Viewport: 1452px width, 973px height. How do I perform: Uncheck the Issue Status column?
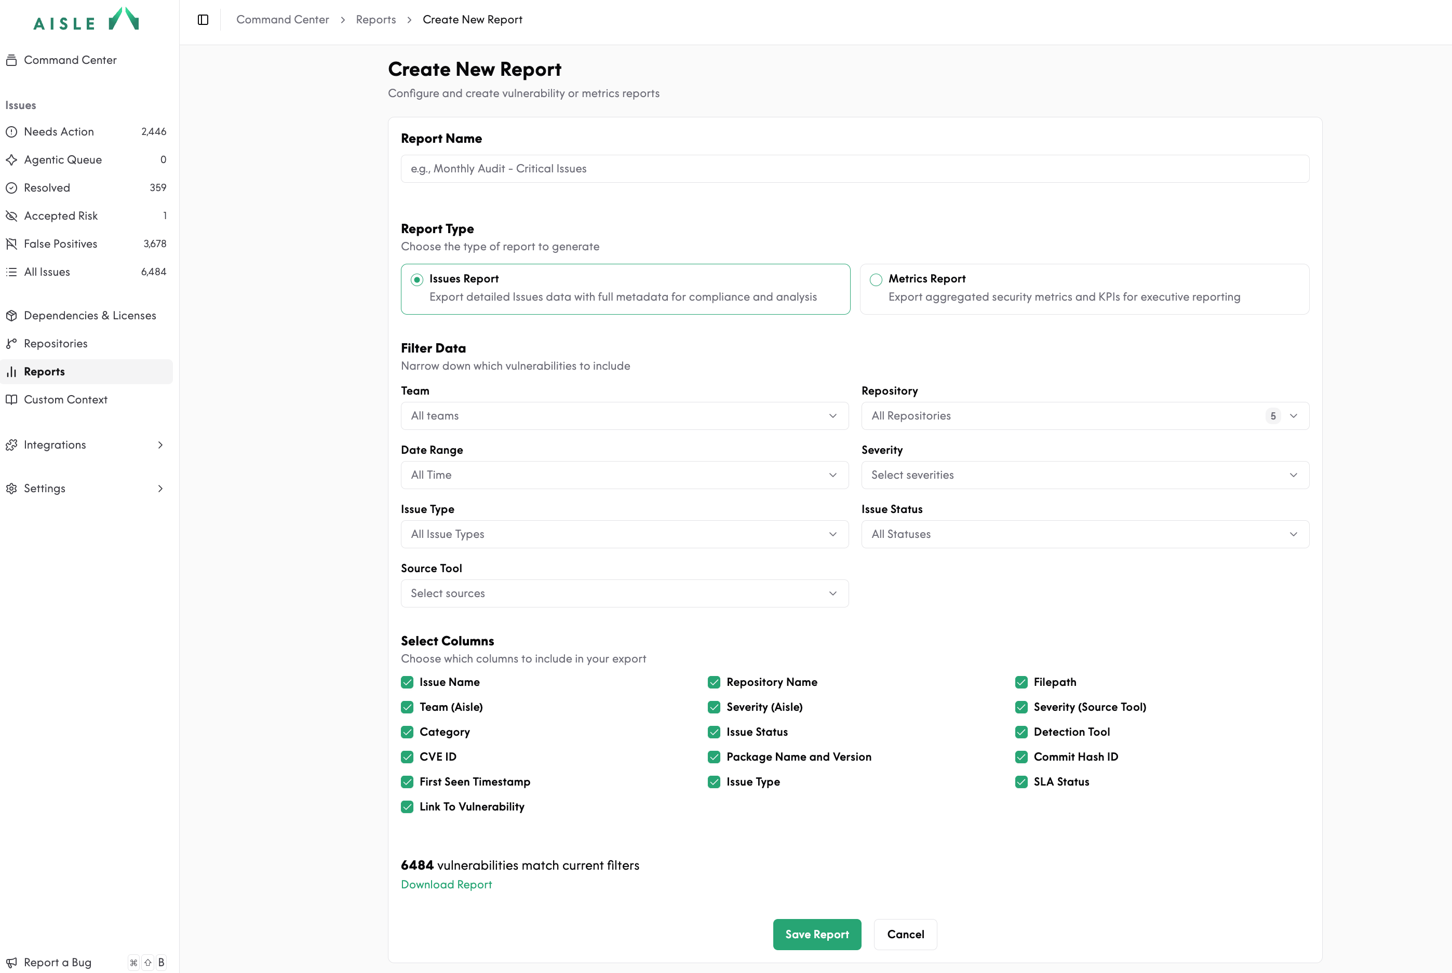click(714, 732)
